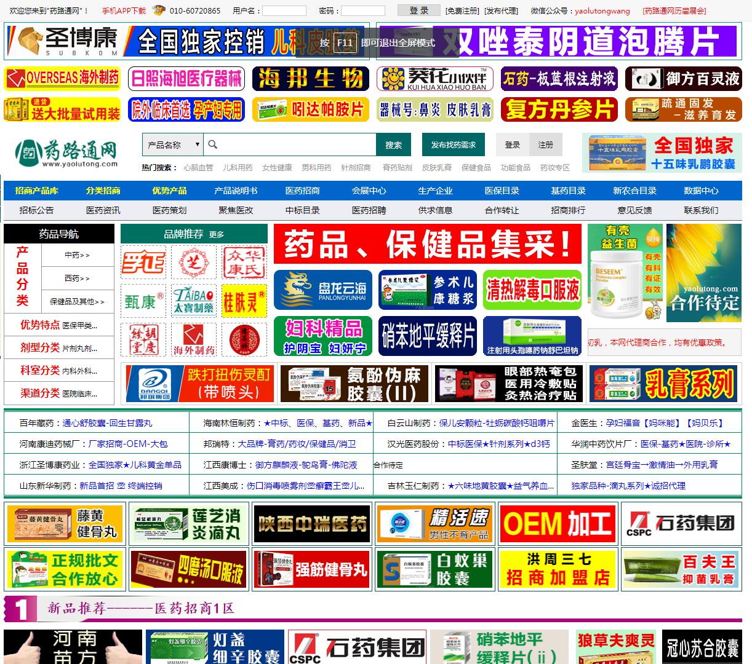Open the 数据中心 menu item
Screen dimensions: 752x664
click(x=702, y=191)
